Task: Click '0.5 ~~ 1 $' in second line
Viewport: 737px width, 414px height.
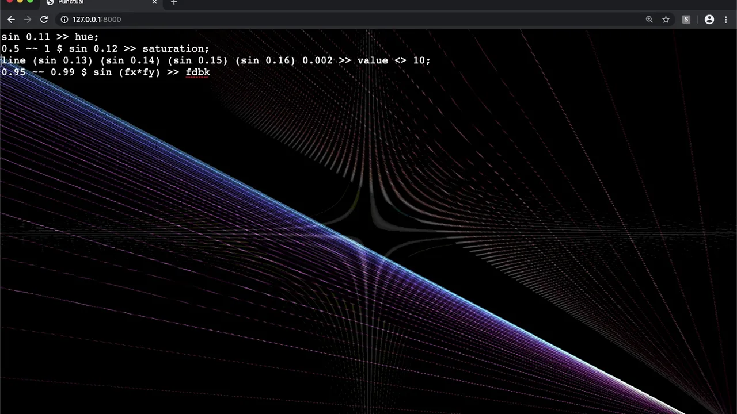Action: pos(32,49)
